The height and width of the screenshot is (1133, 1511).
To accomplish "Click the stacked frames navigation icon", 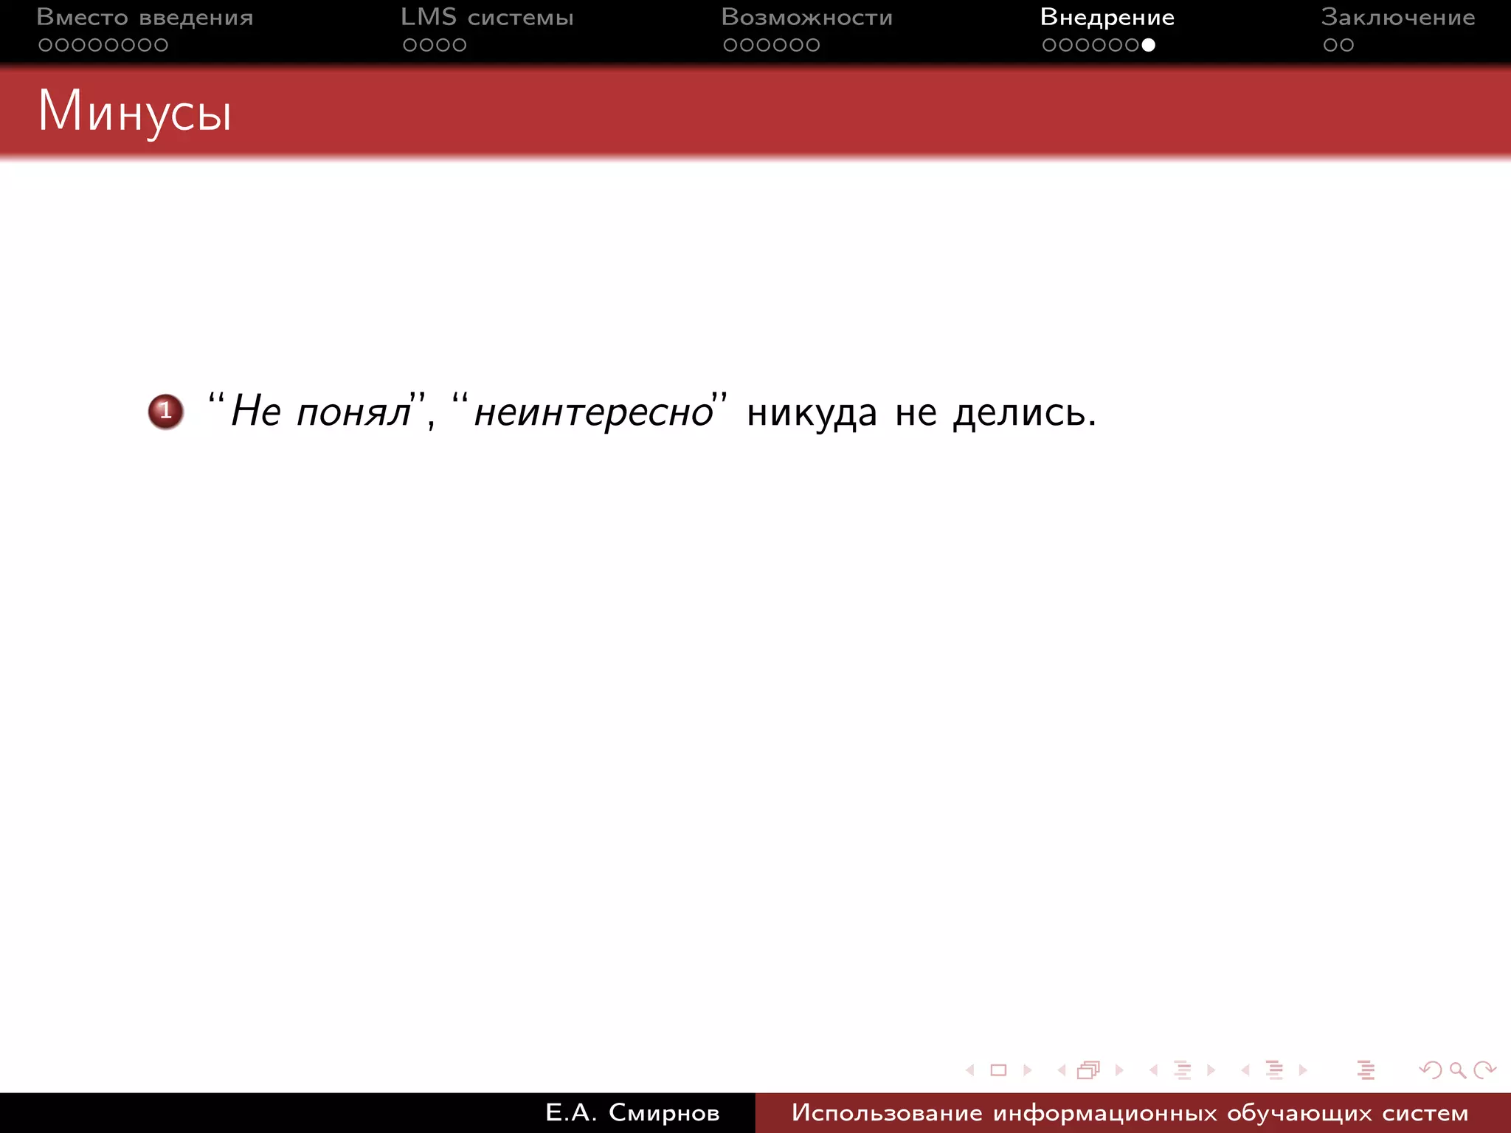I will pos(1089,1070).
